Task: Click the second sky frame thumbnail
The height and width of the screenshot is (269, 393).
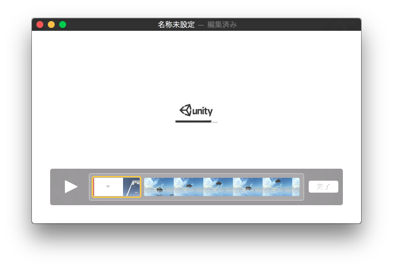Action: (189, 187)
